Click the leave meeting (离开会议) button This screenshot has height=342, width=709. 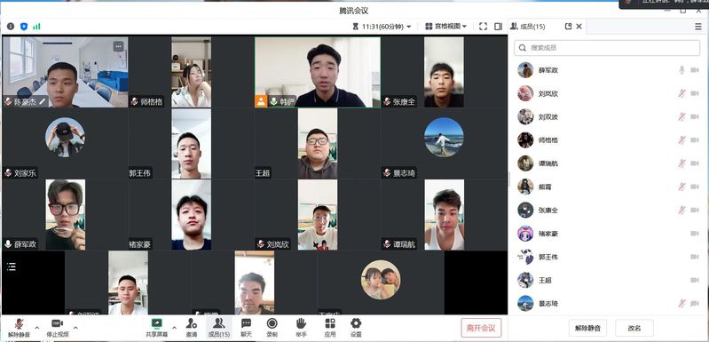[481, 328]
